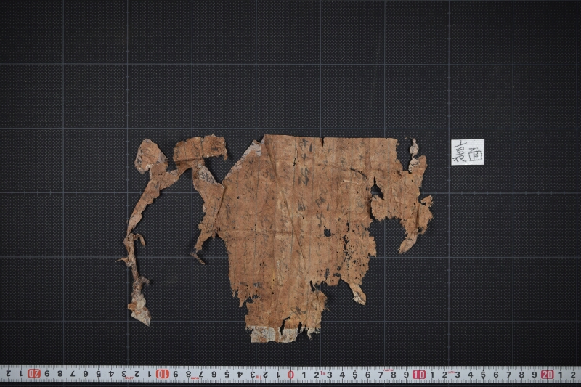Click the red 0 on the ruler
Viewport: 581px width, 387px height.
291,375
